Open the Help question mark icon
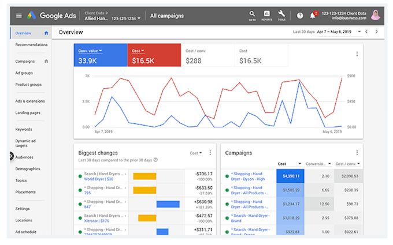This screenshot has height=245, width=393. pos(300,16)
